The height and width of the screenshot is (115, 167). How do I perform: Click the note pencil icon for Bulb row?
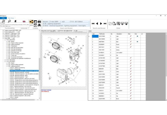click(130, 41)
